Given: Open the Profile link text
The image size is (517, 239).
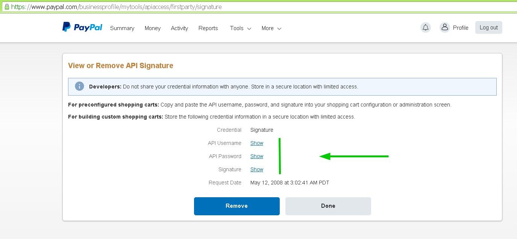Looking at the screenshot, I should [461, 28].
